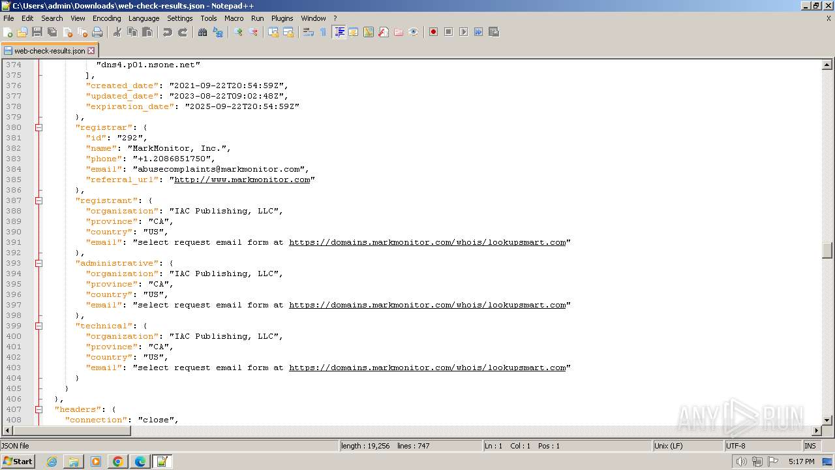
Task: Click the Copy toolbar icon
Action: (x=132, y=32)
